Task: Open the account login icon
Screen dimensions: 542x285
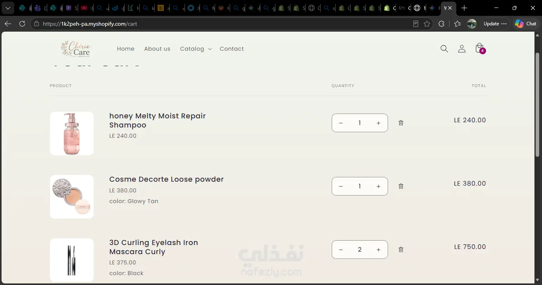Action: coord(461,49)
